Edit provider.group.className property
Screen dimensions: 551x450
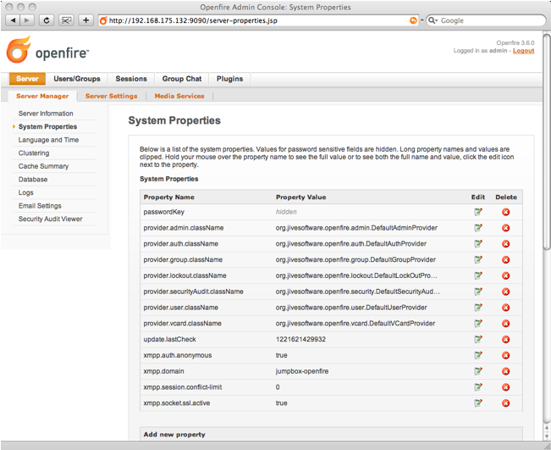point(478,259)
